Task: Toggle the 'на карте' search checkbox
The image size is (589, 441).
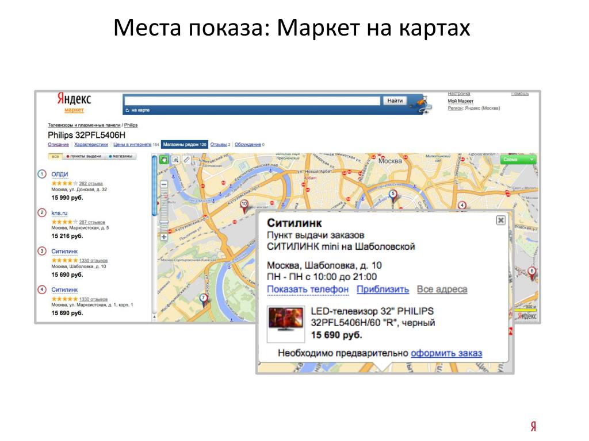Action: pyautogui.click(x=127, y=110)
